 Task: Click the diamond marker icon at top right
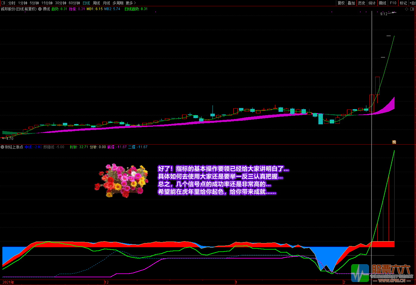coord(407,9)
